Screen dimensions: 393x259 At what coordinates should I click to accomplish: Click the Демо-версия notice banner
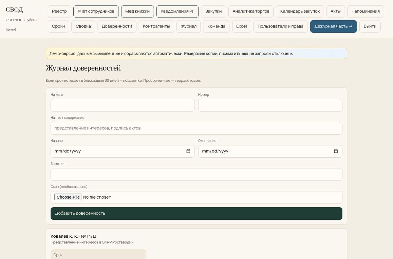coord(196,53)
